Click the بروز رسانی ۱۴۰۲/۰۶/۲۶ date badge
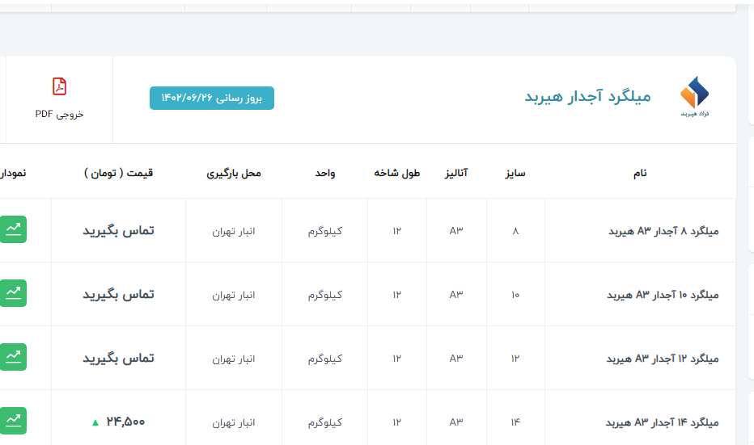The width and height of the screenshot is (754, 445). [212, 98]
